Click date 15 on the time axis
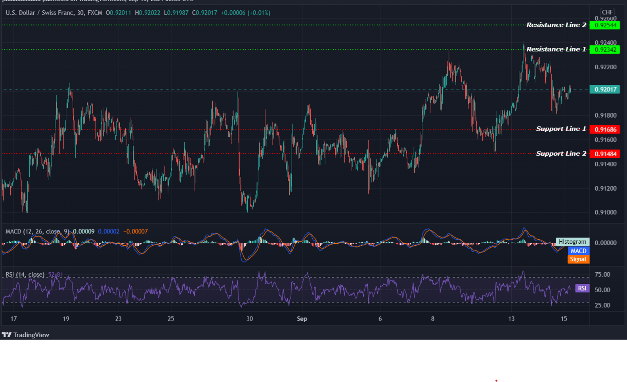Image resolution: width=627 pixels, height=382 pixels. pos(564,319)
